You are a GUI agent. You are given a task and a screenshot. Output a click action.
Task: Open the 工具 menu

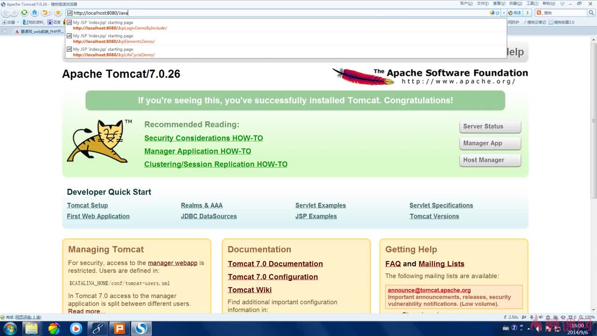pos(532,3)
